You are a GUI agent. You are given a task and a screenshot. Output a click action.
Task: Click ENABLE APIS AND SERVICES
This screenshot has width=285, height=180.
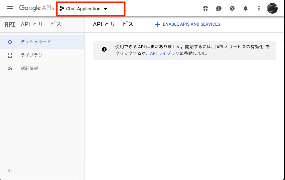(187, 24)
